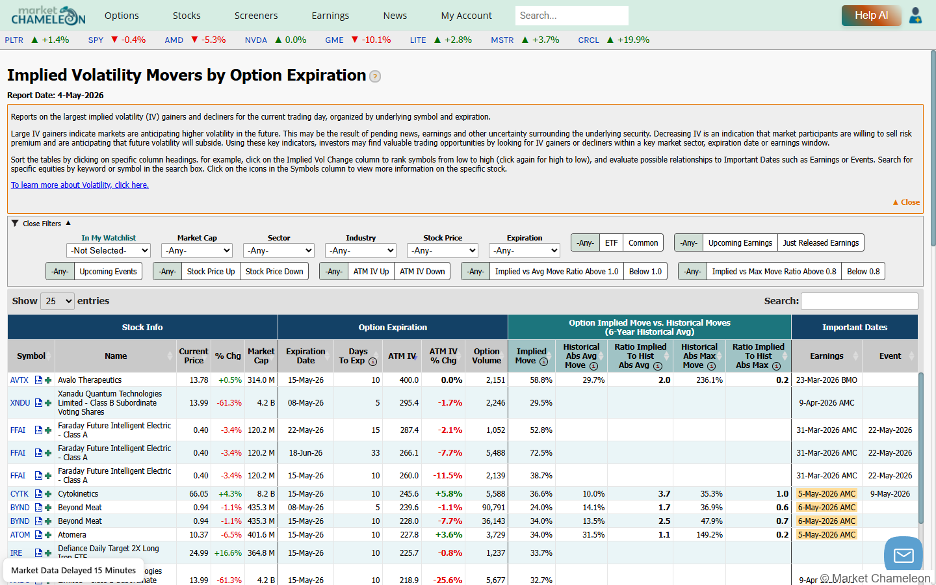Click the Market Chameleon logo

click(x=48, y=15)
